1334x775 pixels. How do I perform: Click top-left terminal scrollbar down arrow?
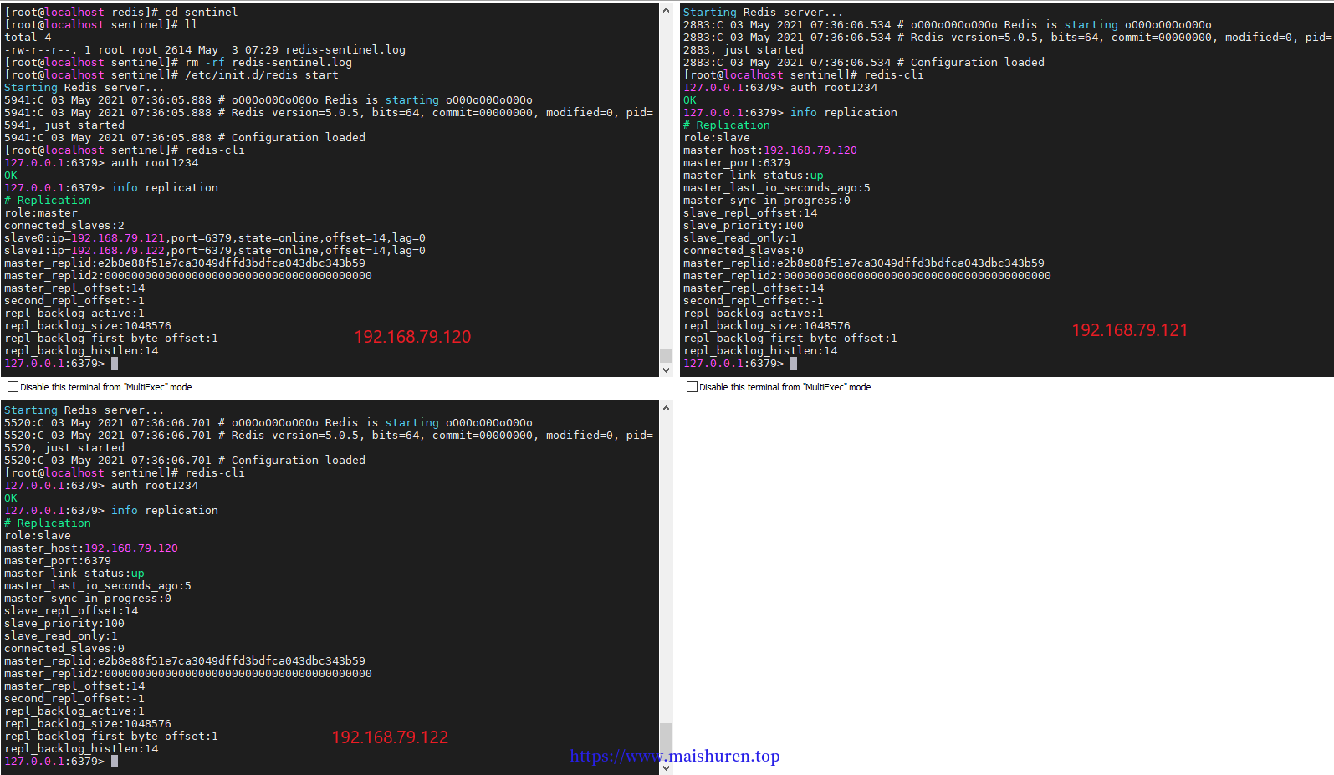click(x=666, y=370)
